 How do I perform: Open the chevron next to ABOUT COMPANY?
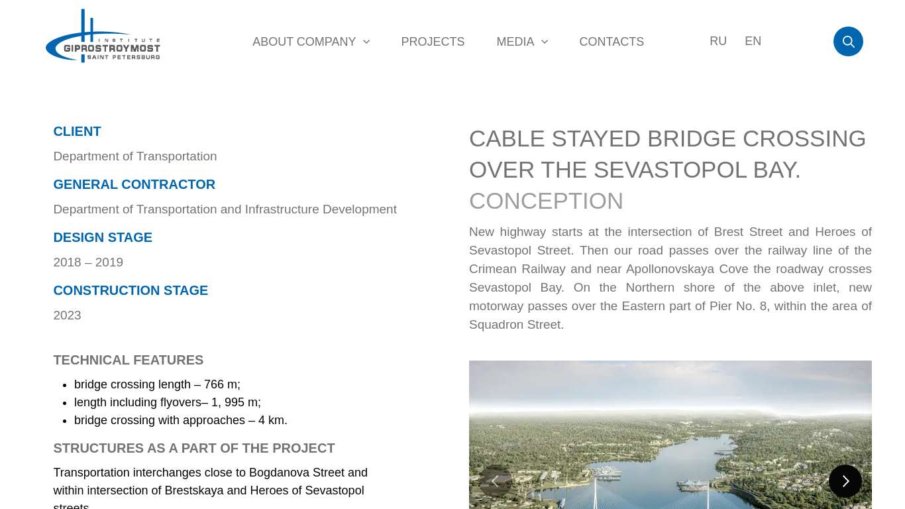coord(366,42)
